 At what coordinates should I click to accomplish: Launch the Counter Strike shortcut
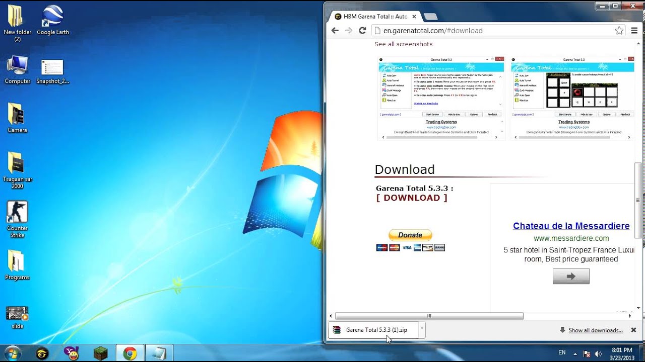point(17,219)
